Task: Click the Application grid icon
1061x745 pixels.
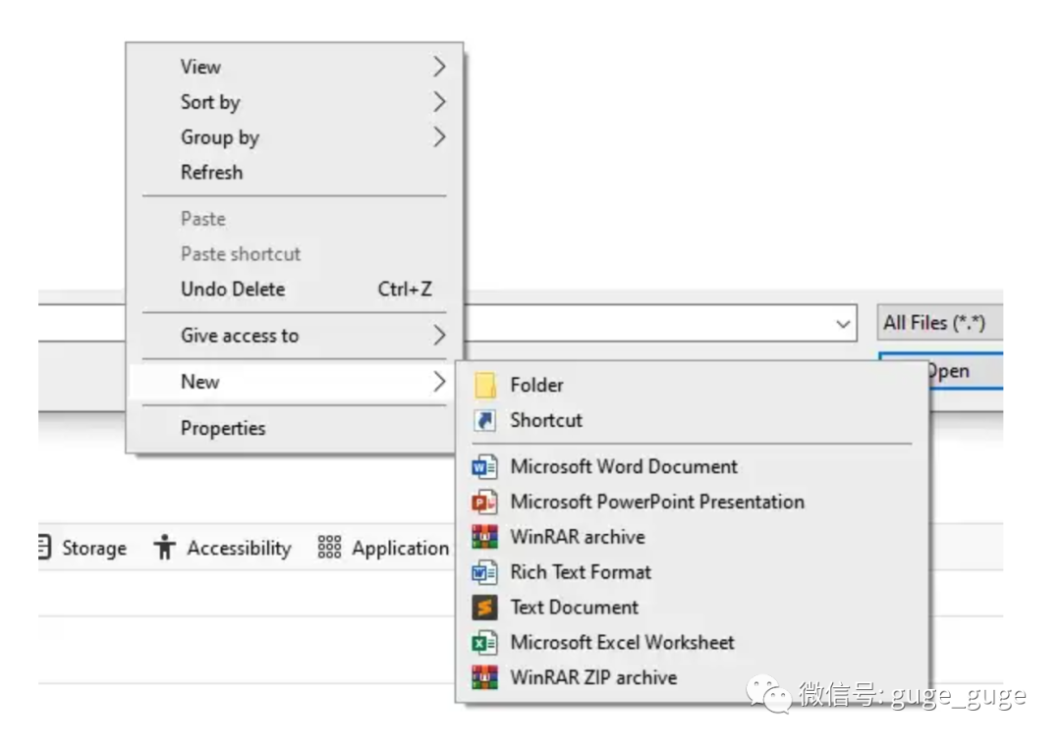Action: tap(329, 548)
